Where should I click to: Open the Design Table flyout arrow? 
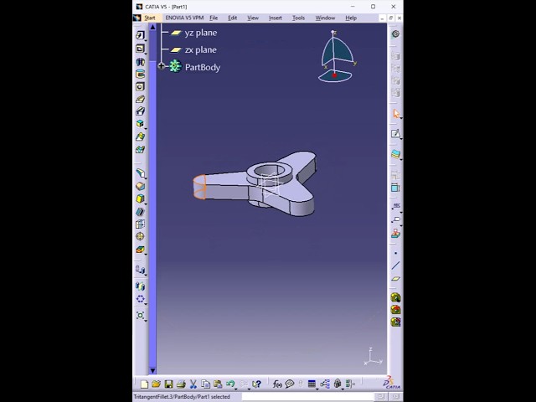tap(317, 389)
